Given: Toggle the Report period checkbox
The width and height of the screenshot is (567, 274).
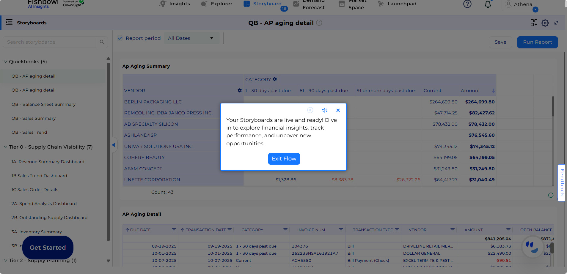Looking at the screenshot, I should [x=120, y=38].
